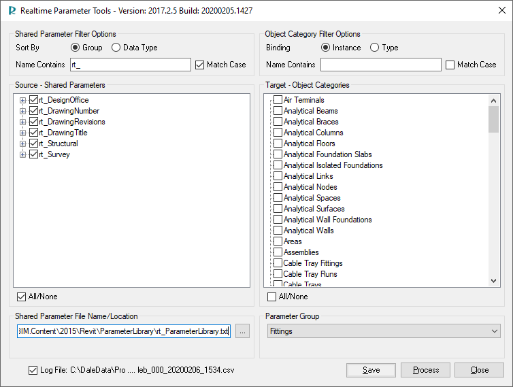Viewport: 513px width, 387px height.
Task: Click the Process button
Action: point(426,370)
